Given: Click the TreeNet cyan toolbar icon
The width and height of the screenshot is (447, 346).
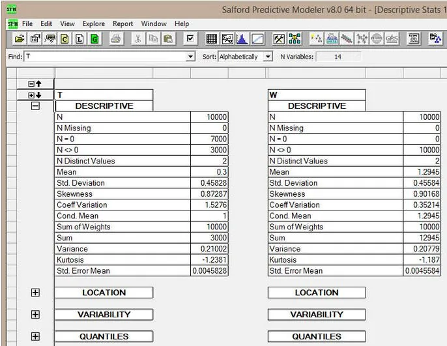Looking at the screenshot, I should [332, 38].
